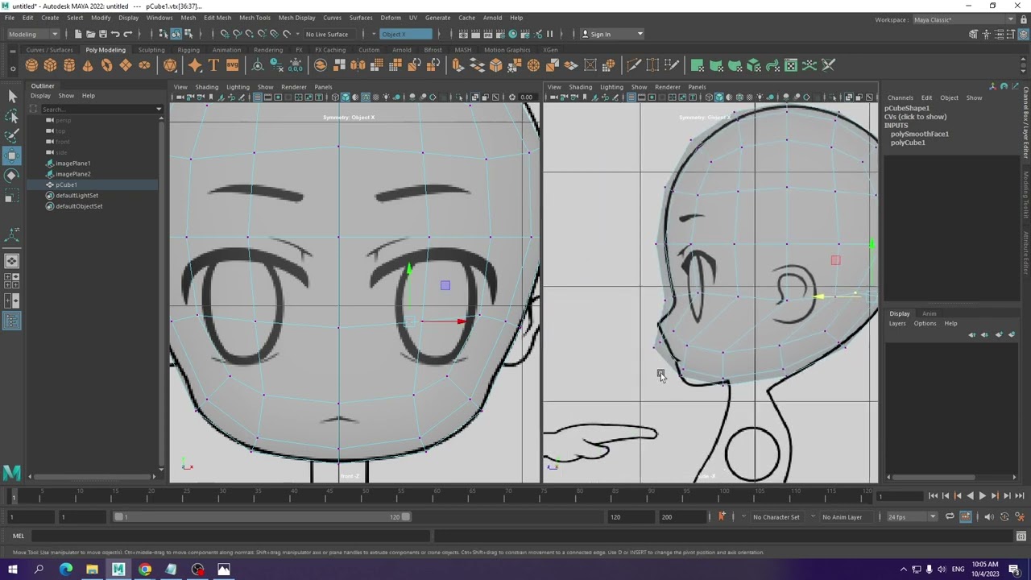The image size is (1031, 580).
Task: Go to start of playback range
Action: coord(933,496)
